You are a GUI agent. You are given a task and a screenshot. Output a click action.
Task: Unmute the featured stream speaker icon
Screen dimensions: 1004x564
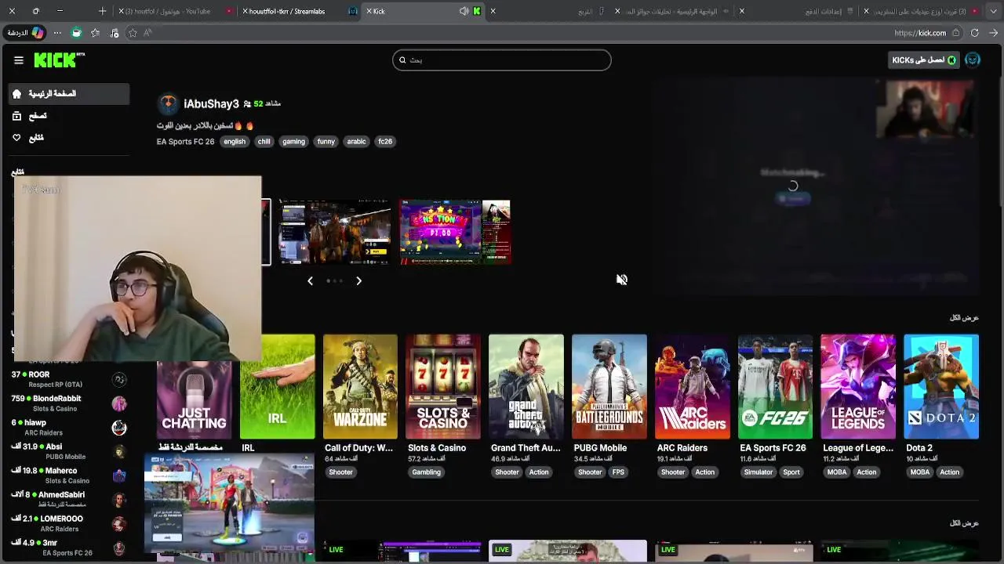[x=621, y=280]
